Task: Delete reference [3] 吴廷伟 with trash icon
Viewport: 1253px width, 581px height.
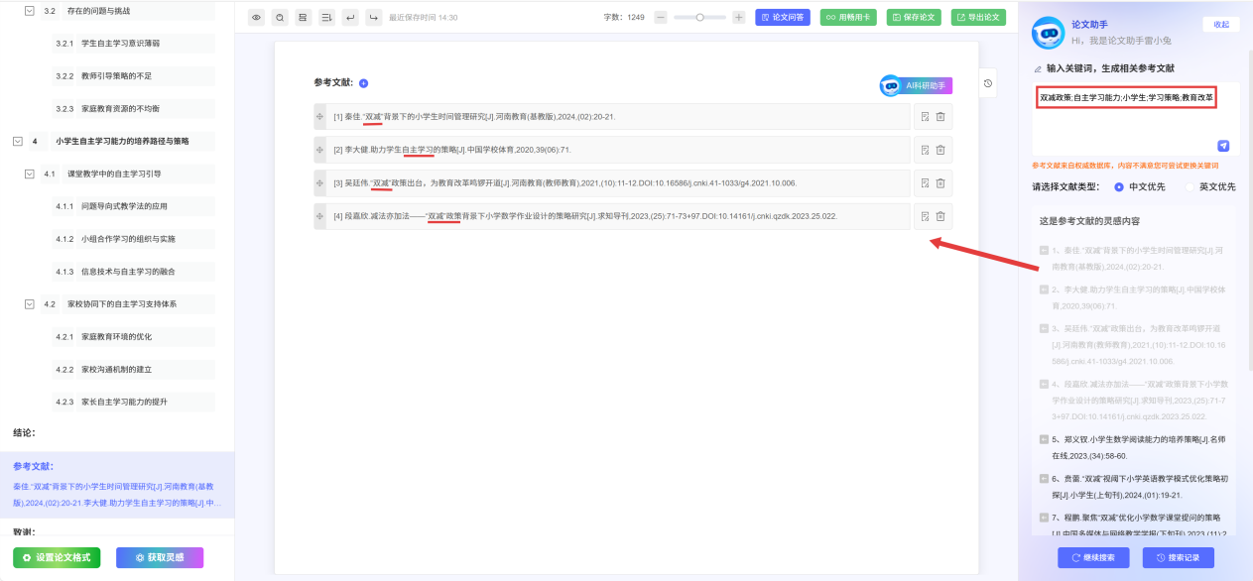Action: pos(940,183)
